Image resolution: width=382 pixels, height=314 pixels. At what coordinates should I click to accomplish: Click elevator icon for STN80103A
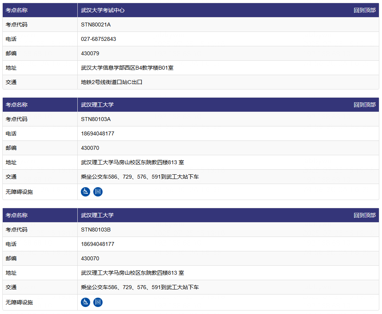click(x=98, y=192)
